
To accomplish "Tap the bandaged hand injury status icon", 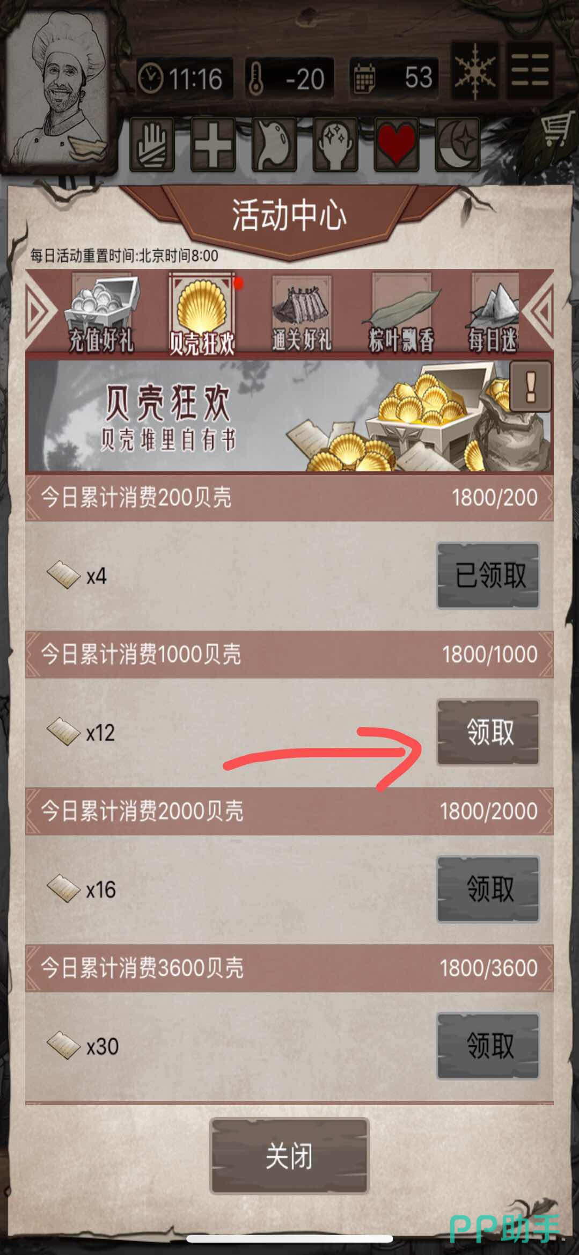I will tap(153, 144).
